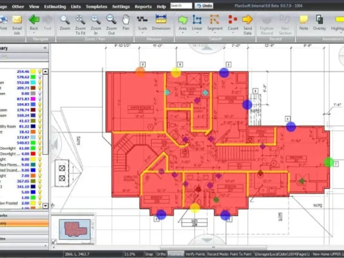The height and width of the screenshot is (258, 344).
Task: Open the Templates menu
Action: click(x=96, y=7)
